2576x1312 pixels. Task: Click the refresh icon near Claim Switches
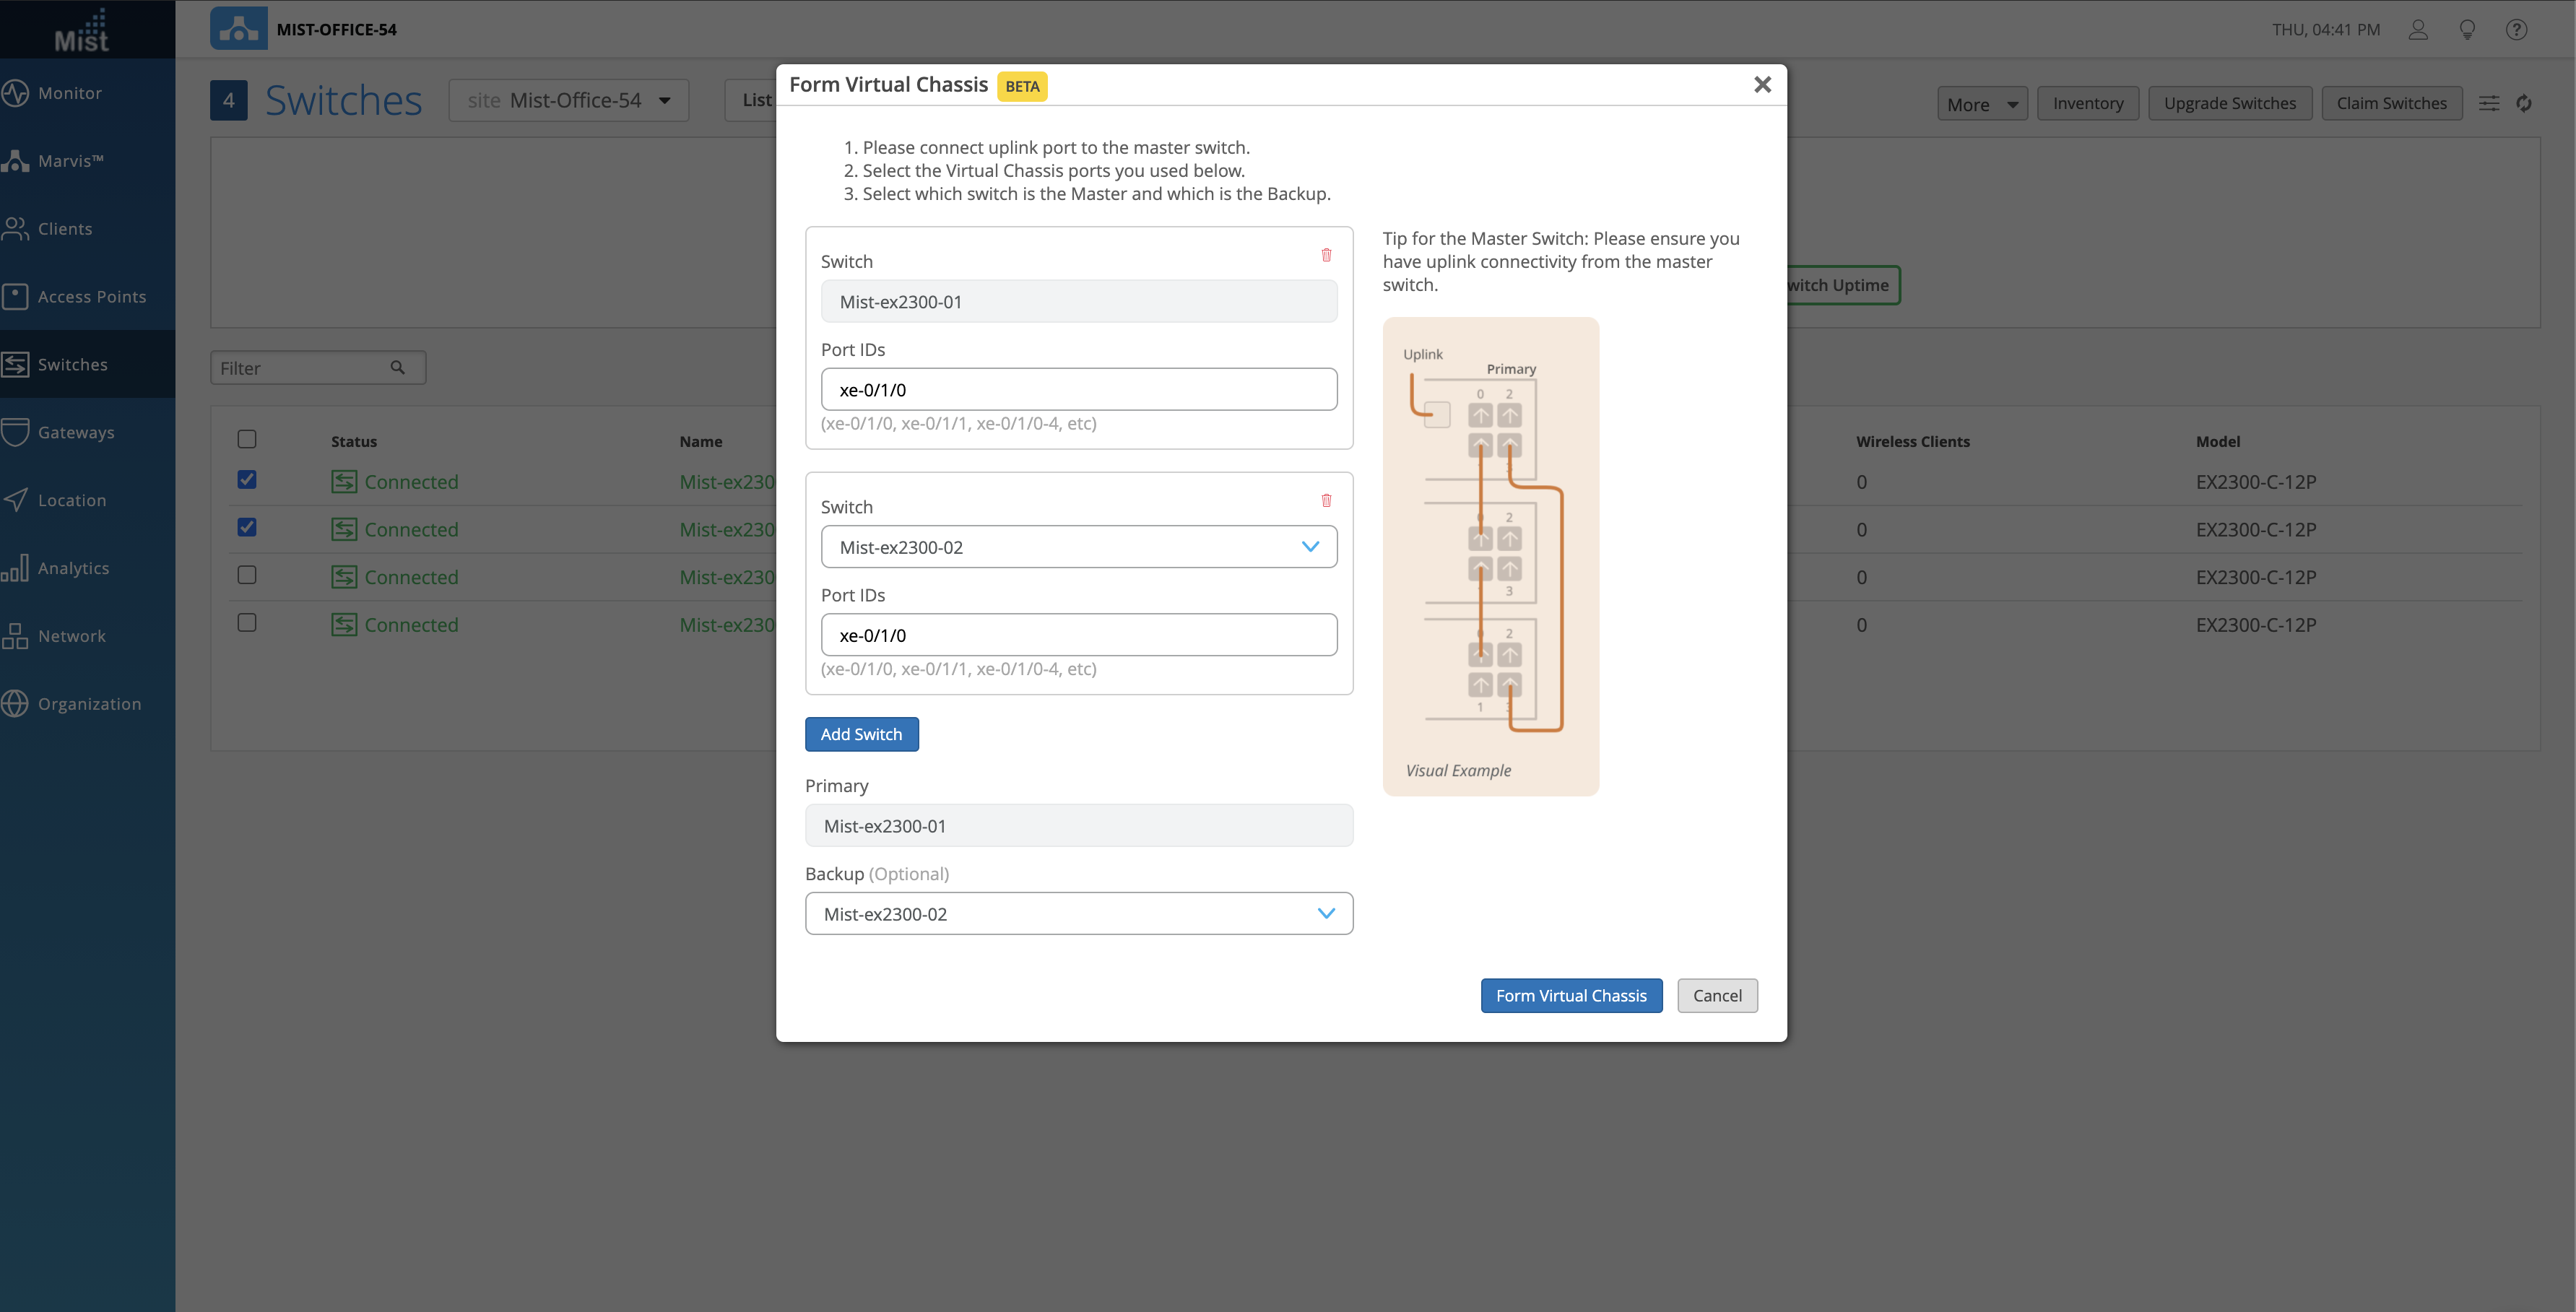[2524, 103]
